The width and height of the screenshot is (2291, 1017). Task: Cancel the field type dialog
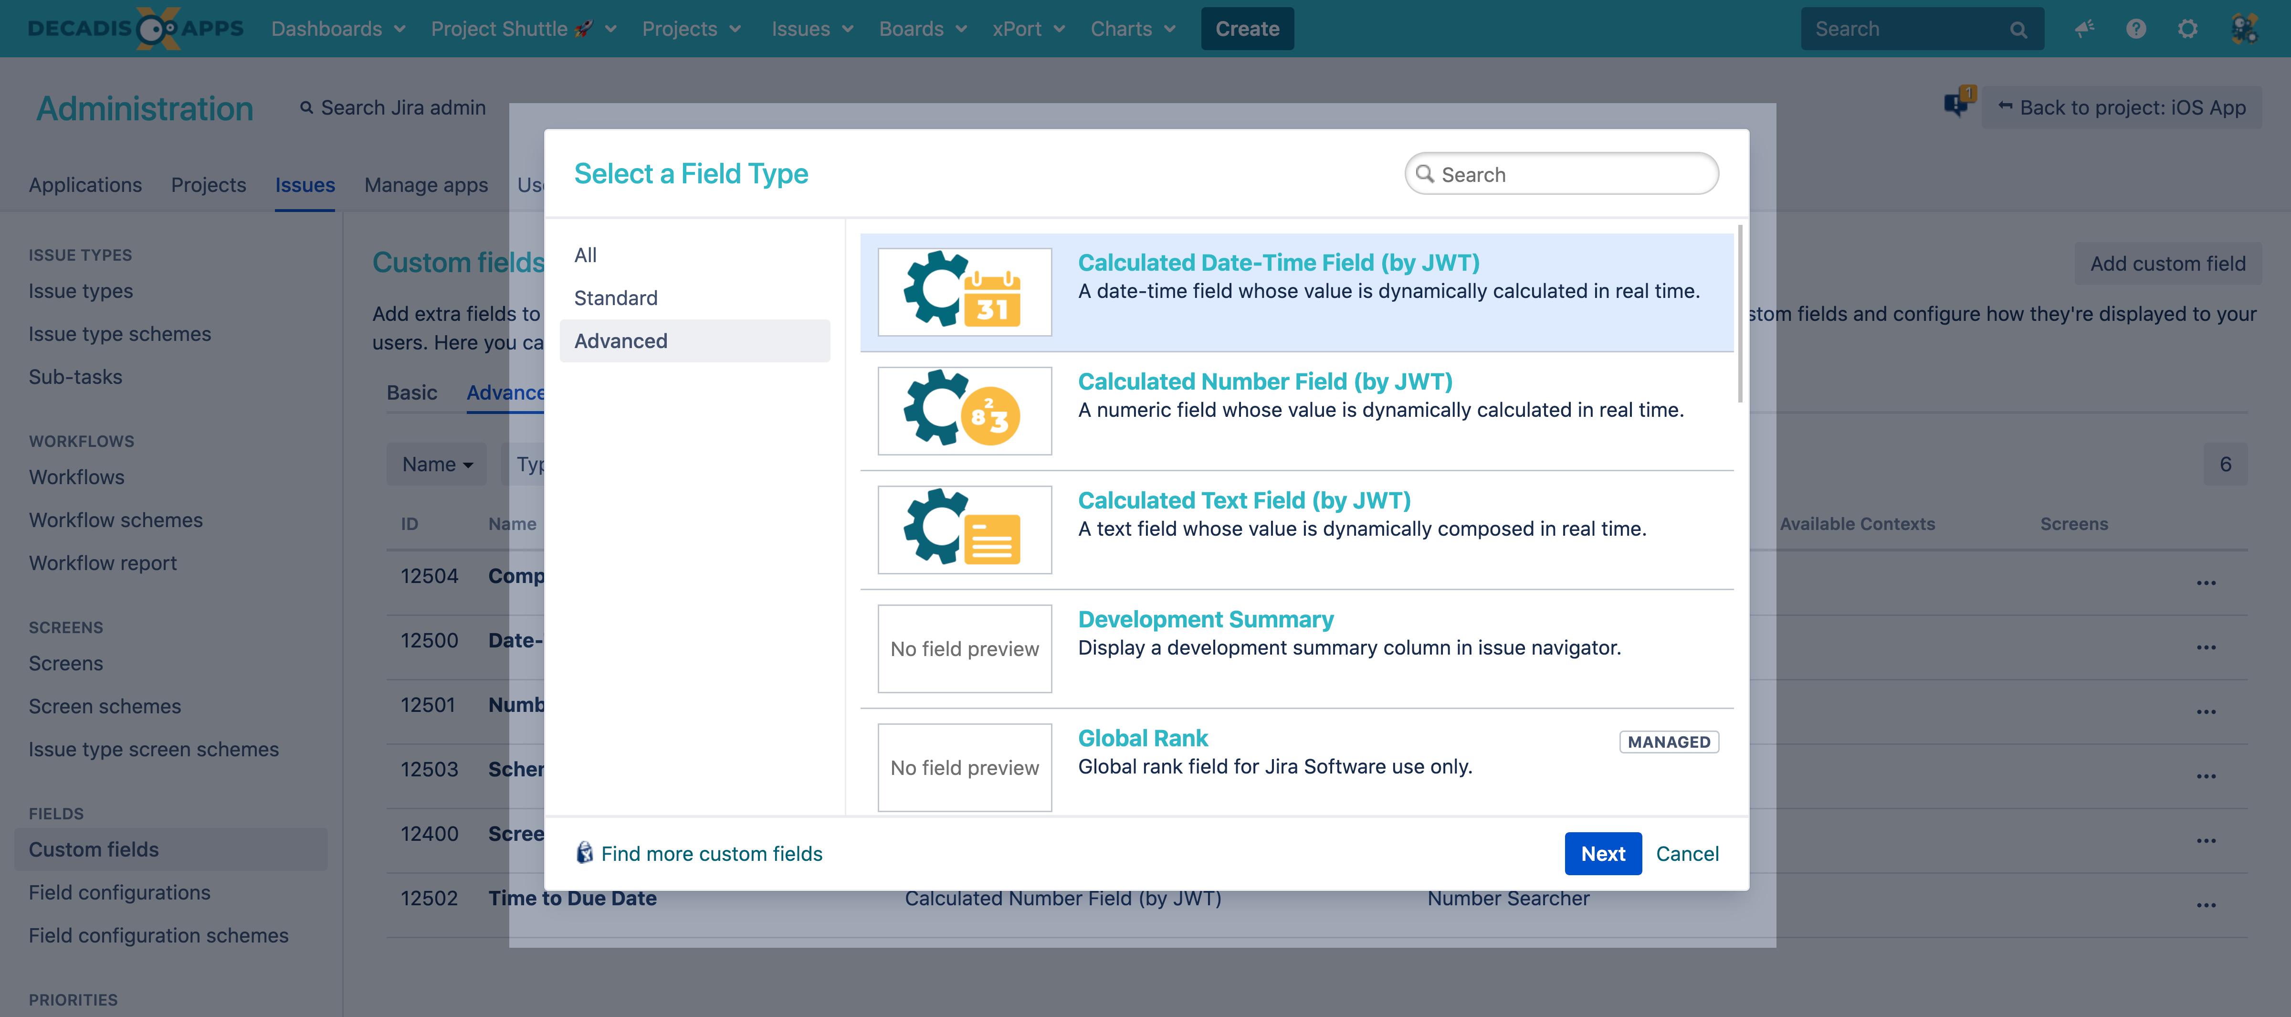[1687, 853]
